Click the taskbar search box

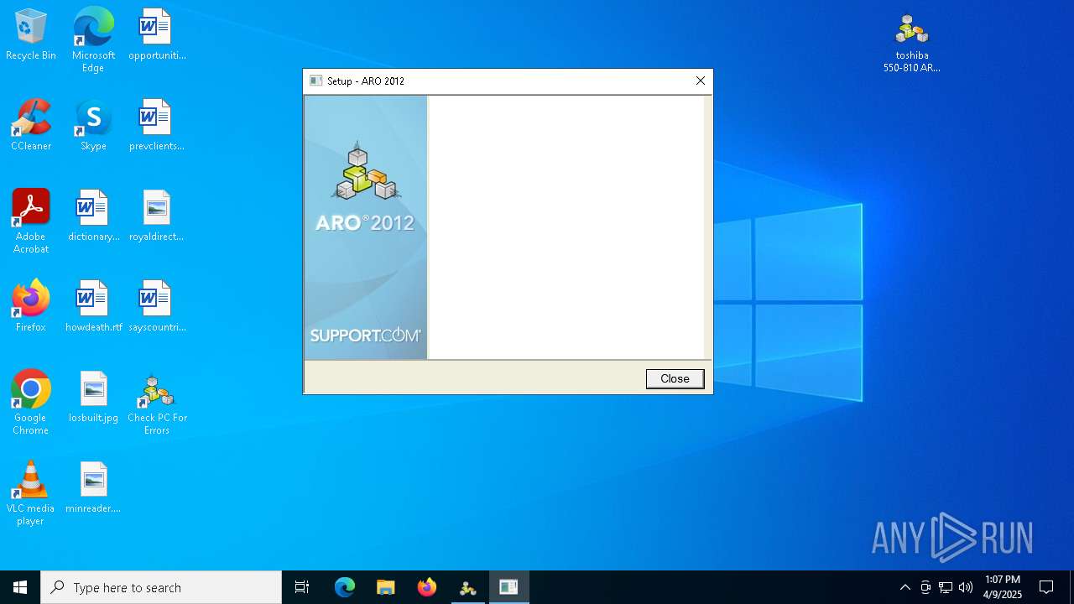click(x=161, y=587)
